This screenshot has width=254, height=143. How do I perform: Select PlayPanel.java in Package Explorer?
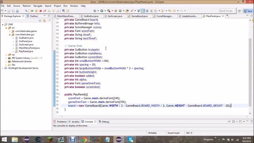[26, 51]
